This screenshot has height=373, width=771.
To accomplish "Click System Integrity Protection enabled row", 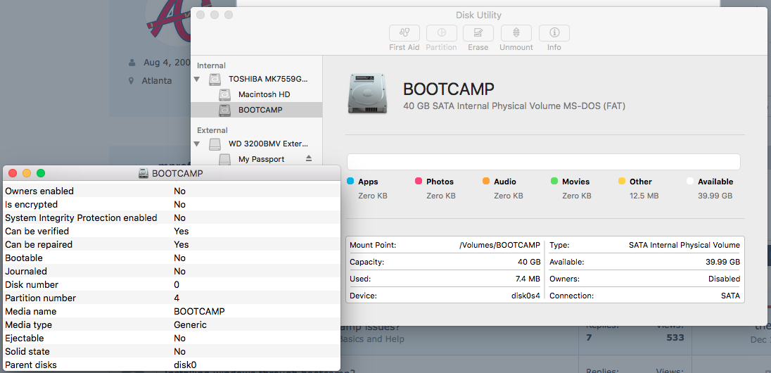I will click(171, 217).
